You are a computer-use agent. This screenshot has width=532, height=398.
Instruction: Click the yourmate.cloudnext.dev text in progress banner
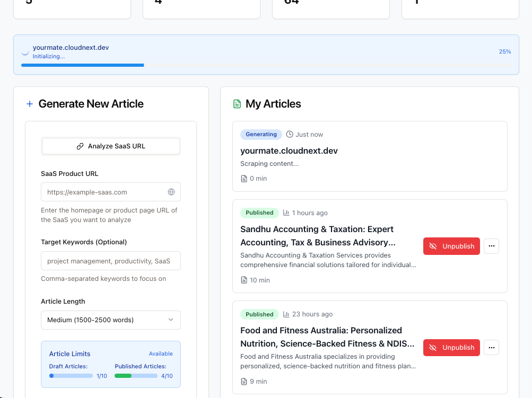tap(71, 48)
